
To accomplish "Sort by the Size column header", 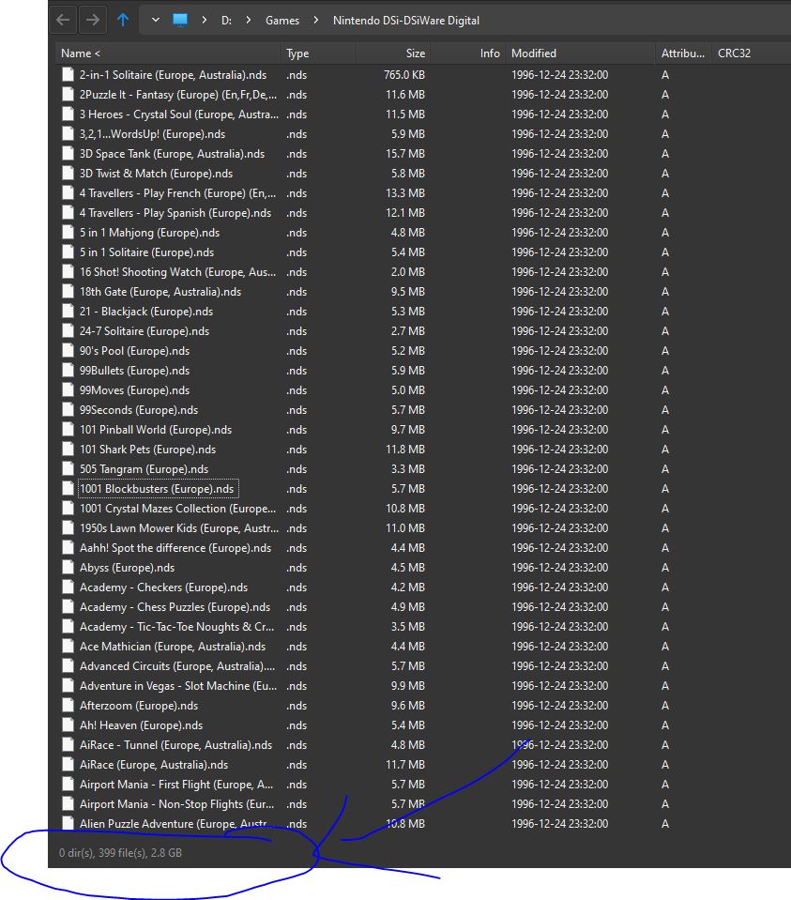I will coord(392,53).
